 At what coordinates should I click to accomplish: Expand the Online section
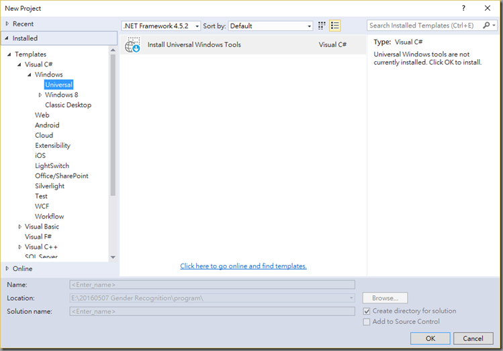pyautogui.click(x=7, y=268)
